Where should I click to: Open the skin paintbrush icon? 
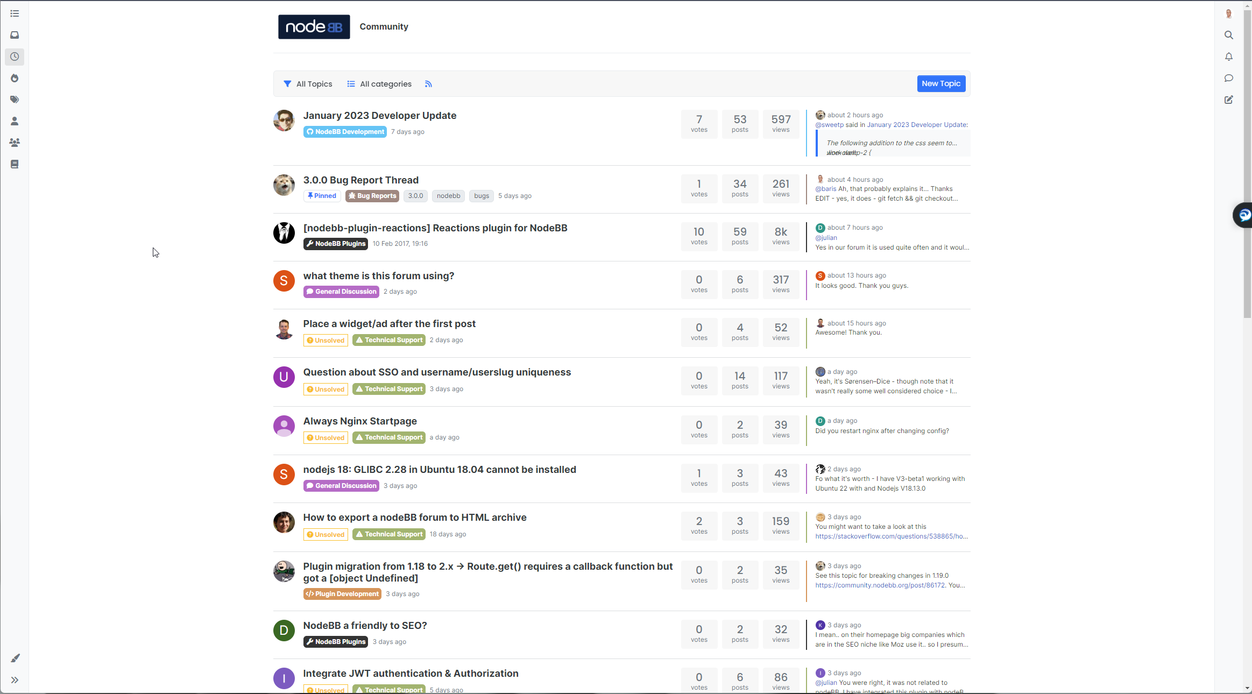point(15,658)
